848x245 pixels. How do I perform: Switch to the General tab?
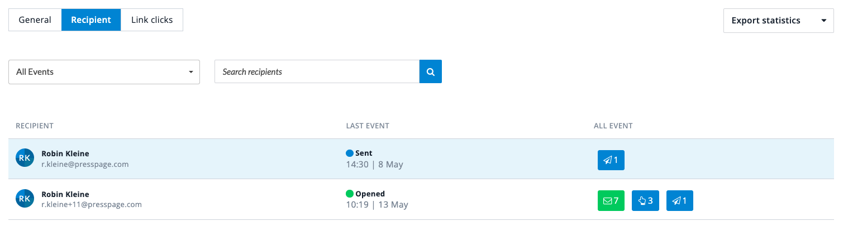click(x=35, y=20)
